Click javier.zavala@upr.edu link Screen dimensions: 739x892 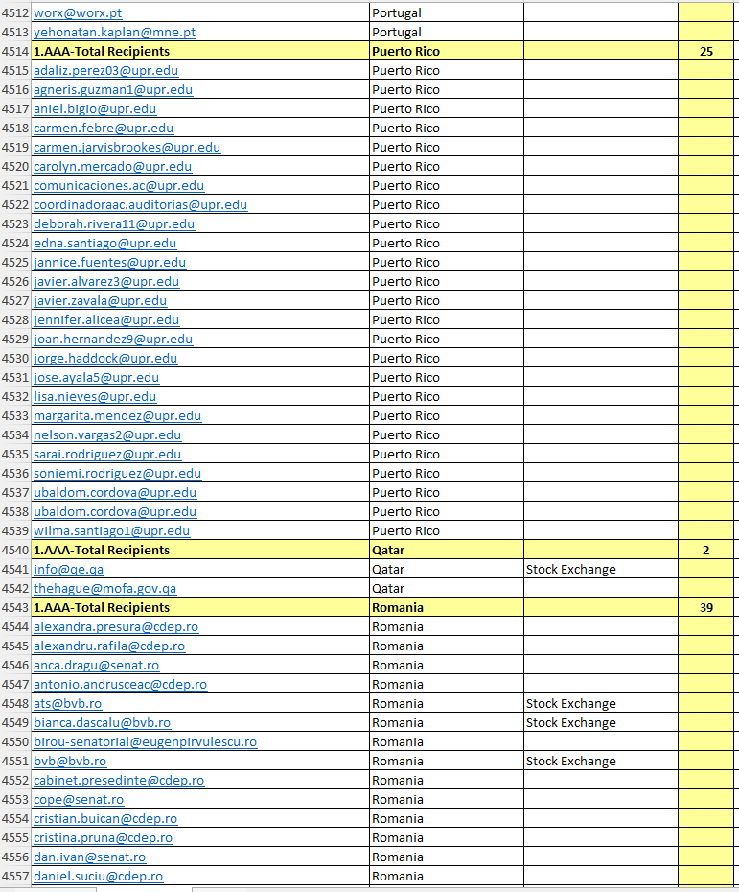tap(100, 301)
